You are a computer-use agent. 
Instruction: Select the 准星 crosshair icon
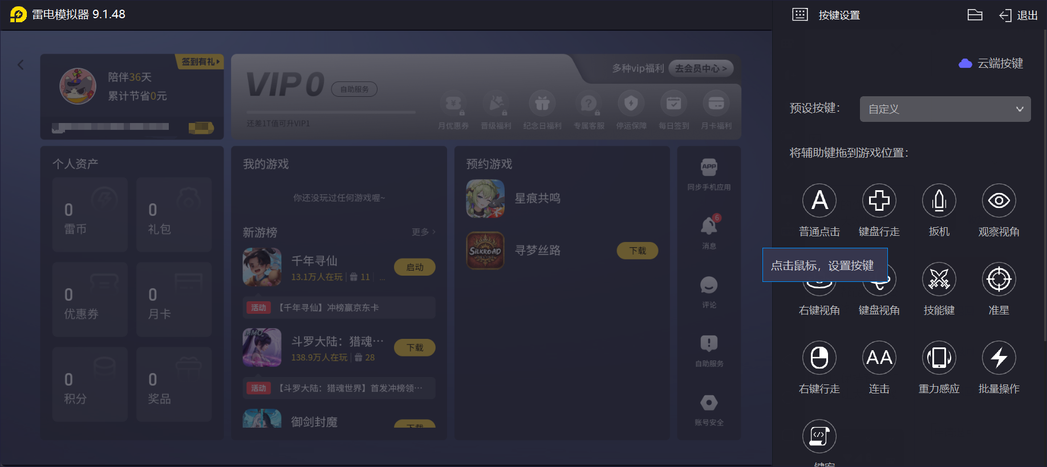(999, 279)
